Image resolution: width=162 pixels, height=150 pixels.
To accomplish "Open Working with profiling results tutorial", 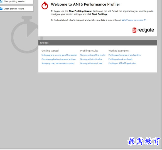I will (x=93, y=55).
